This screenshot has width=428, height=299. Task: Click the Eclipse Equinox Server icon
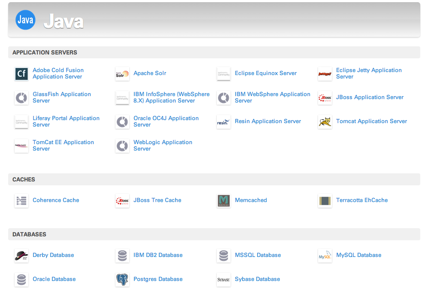click(x=224, y=74)
